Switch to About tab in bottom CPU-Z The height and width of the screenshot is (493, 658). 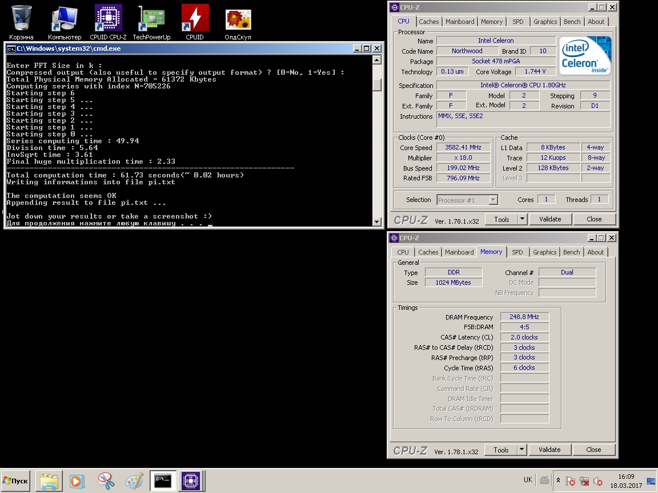[596, 252]
